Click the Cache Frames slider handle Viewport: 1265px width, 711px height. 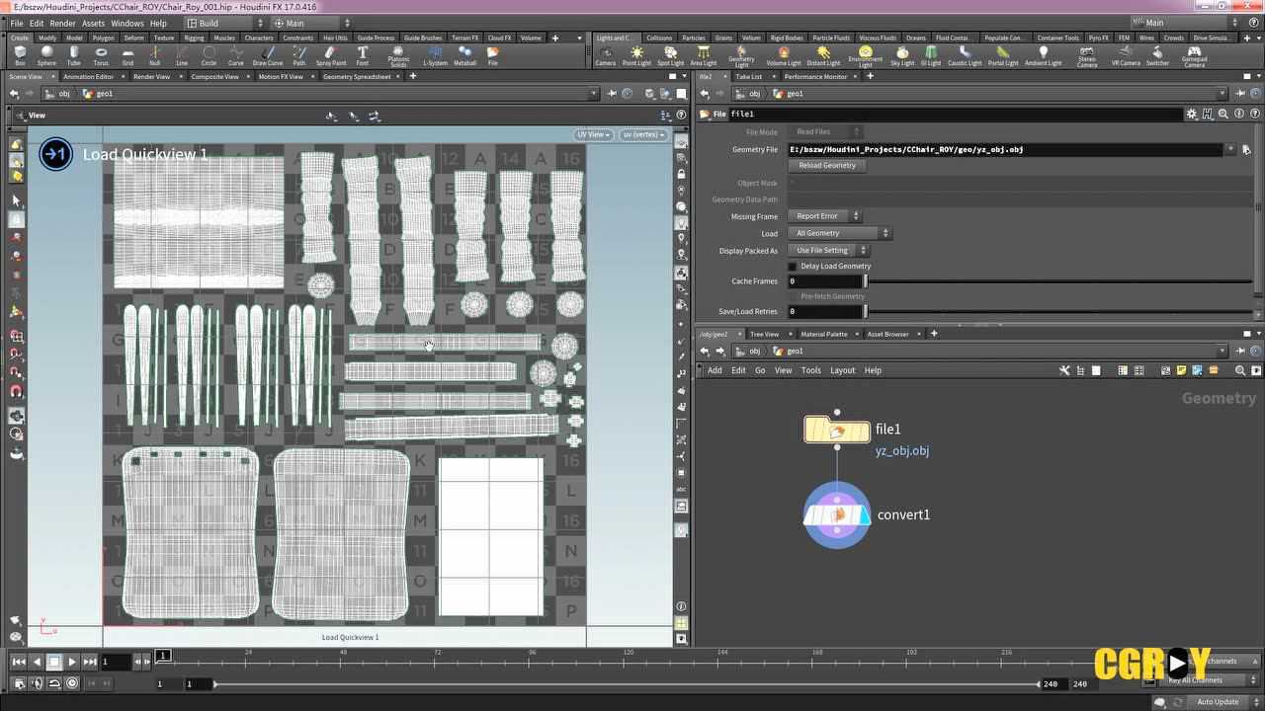(866, 281)
